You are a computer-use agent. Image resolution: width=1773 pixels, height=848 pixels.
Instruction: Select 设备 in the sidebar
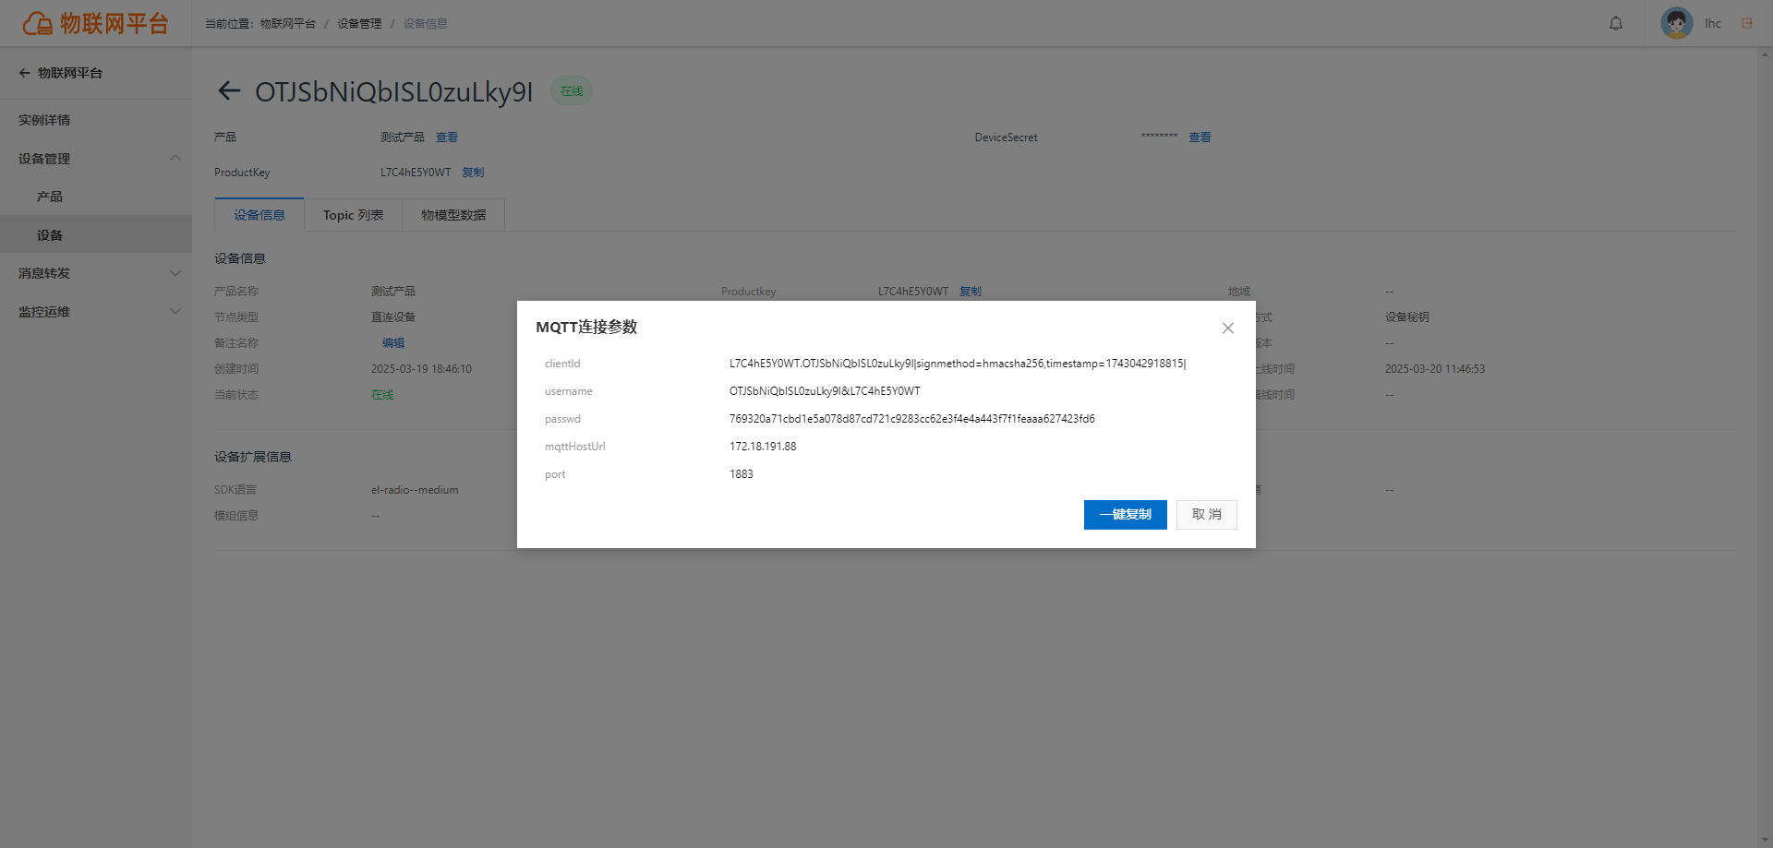[96, 234]
